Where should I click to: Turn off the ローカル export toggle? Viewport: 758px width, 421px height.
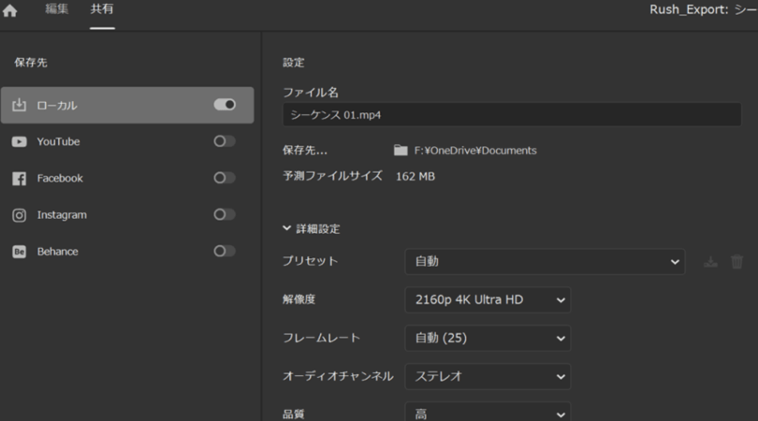(225, 105)
